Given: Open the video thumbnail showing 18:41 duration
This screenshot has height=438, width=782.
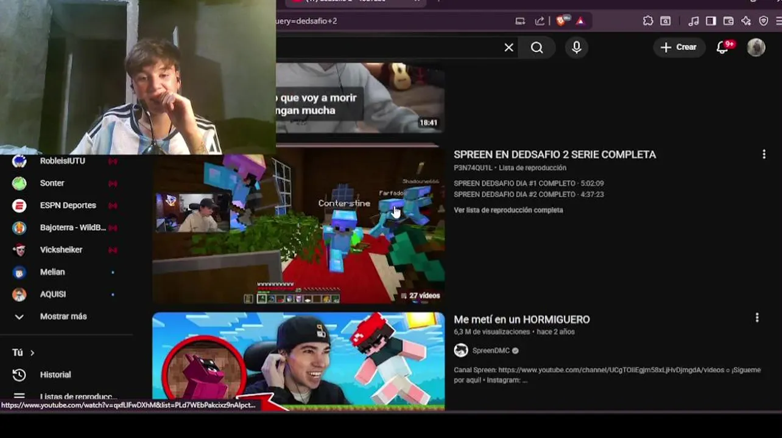Looking at the screenshot, I should tap(360, 97).
